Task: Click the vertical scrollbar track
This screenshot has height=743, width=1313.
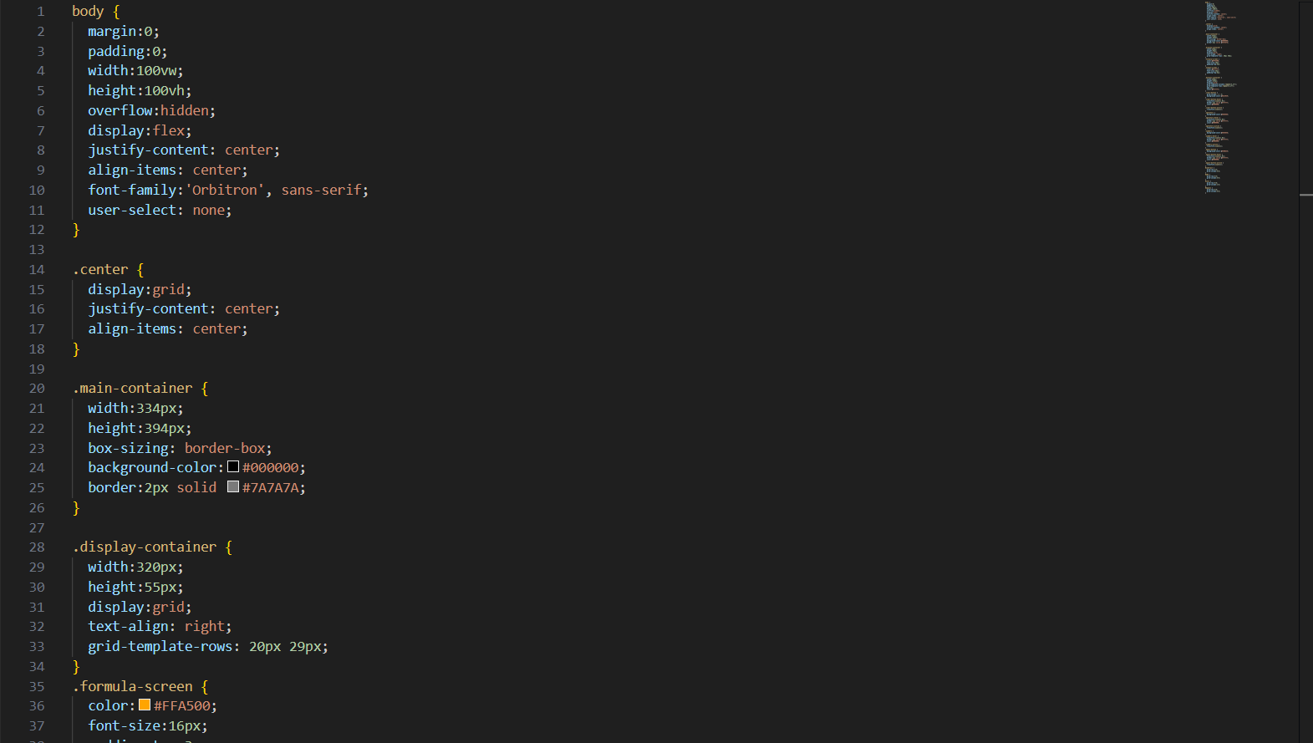Action: 1305,418
